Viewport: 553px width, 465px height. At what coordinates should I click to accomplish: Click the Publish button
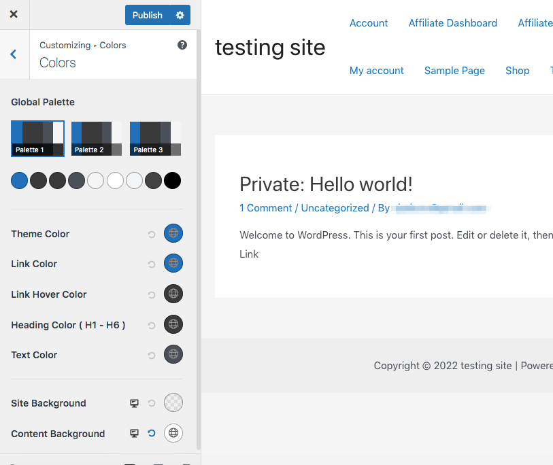pos(147,15)
